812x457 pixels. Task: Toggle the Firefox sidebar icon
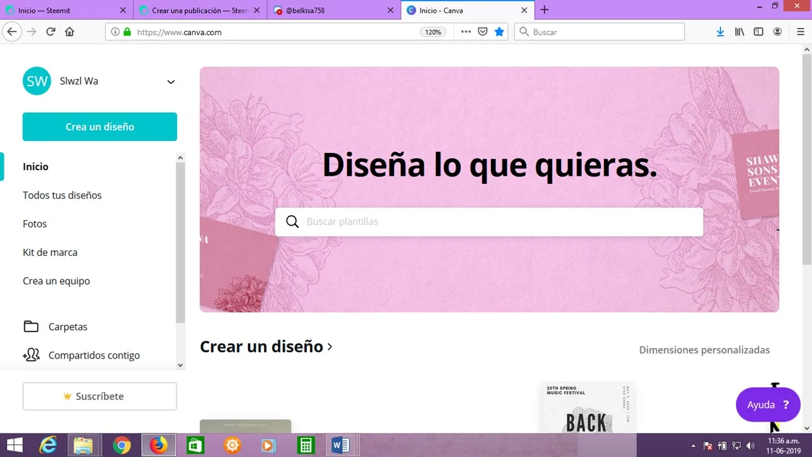[x=758, y=32]
